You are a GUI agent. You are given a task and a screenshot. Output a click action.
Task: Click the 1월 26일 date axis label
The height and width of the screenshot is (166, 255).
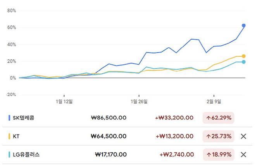coord(139,101)
